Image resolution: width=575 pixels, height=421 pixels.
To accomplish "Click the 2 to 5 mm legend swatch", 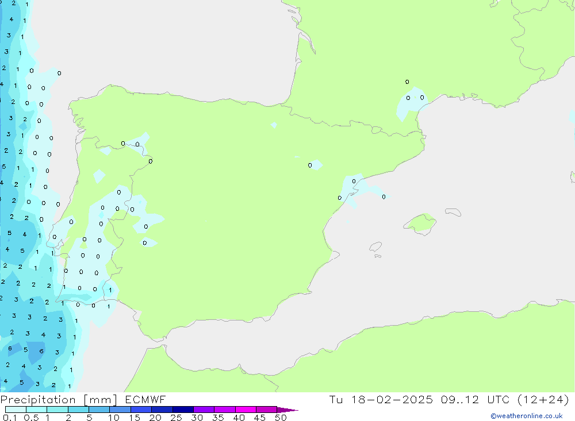I will click(x=78, y=410).
